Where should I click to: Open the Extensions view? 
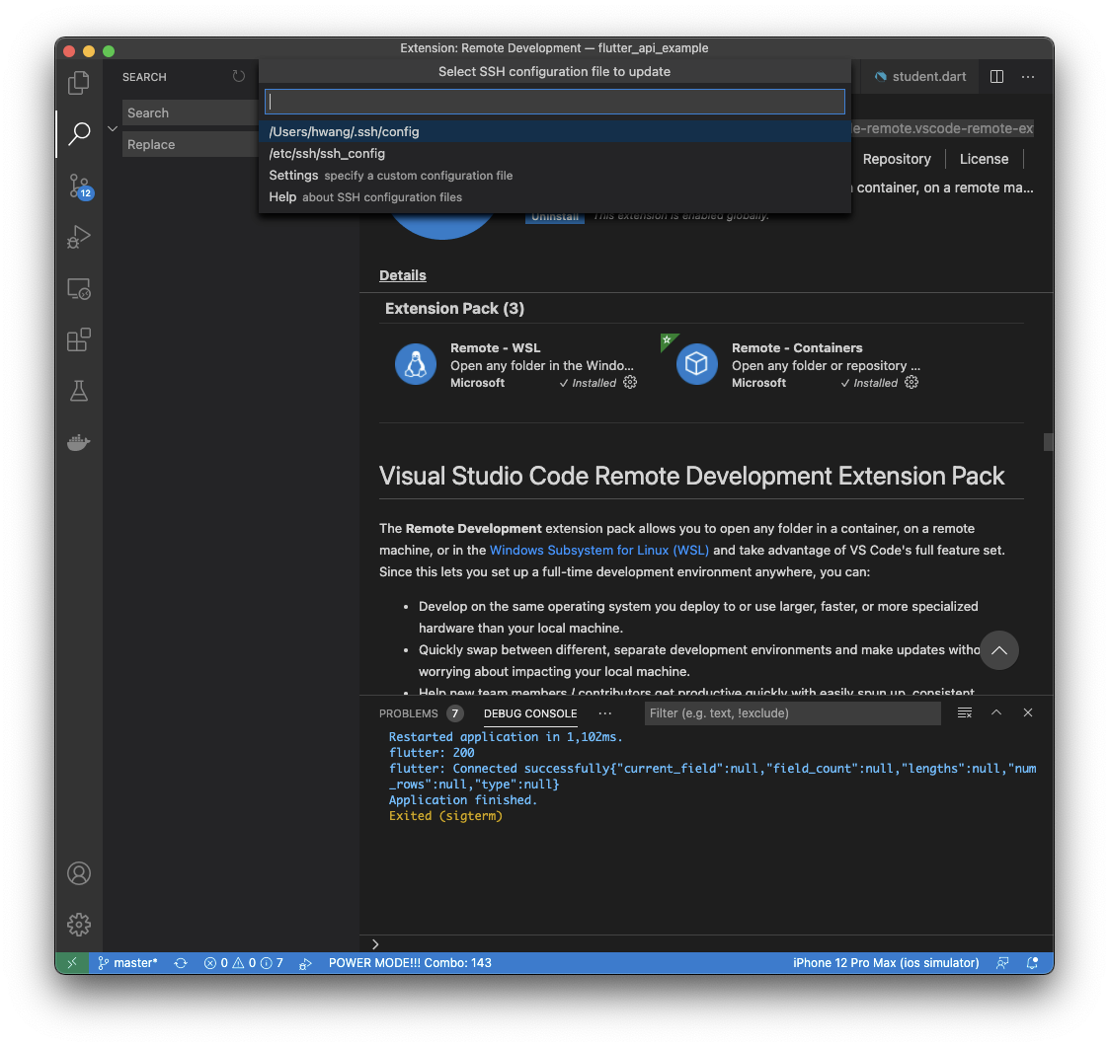point(78,339)
